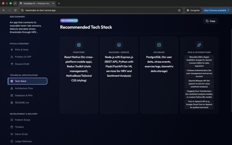Click the TECHNICAL SPECIFICATION sidebar heading
This screenshot has width=232, height=145.
(x=24, y=75)
